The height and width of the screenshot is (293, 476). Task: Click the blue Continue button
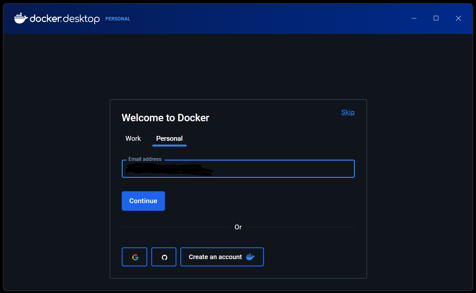pos(143,201)
